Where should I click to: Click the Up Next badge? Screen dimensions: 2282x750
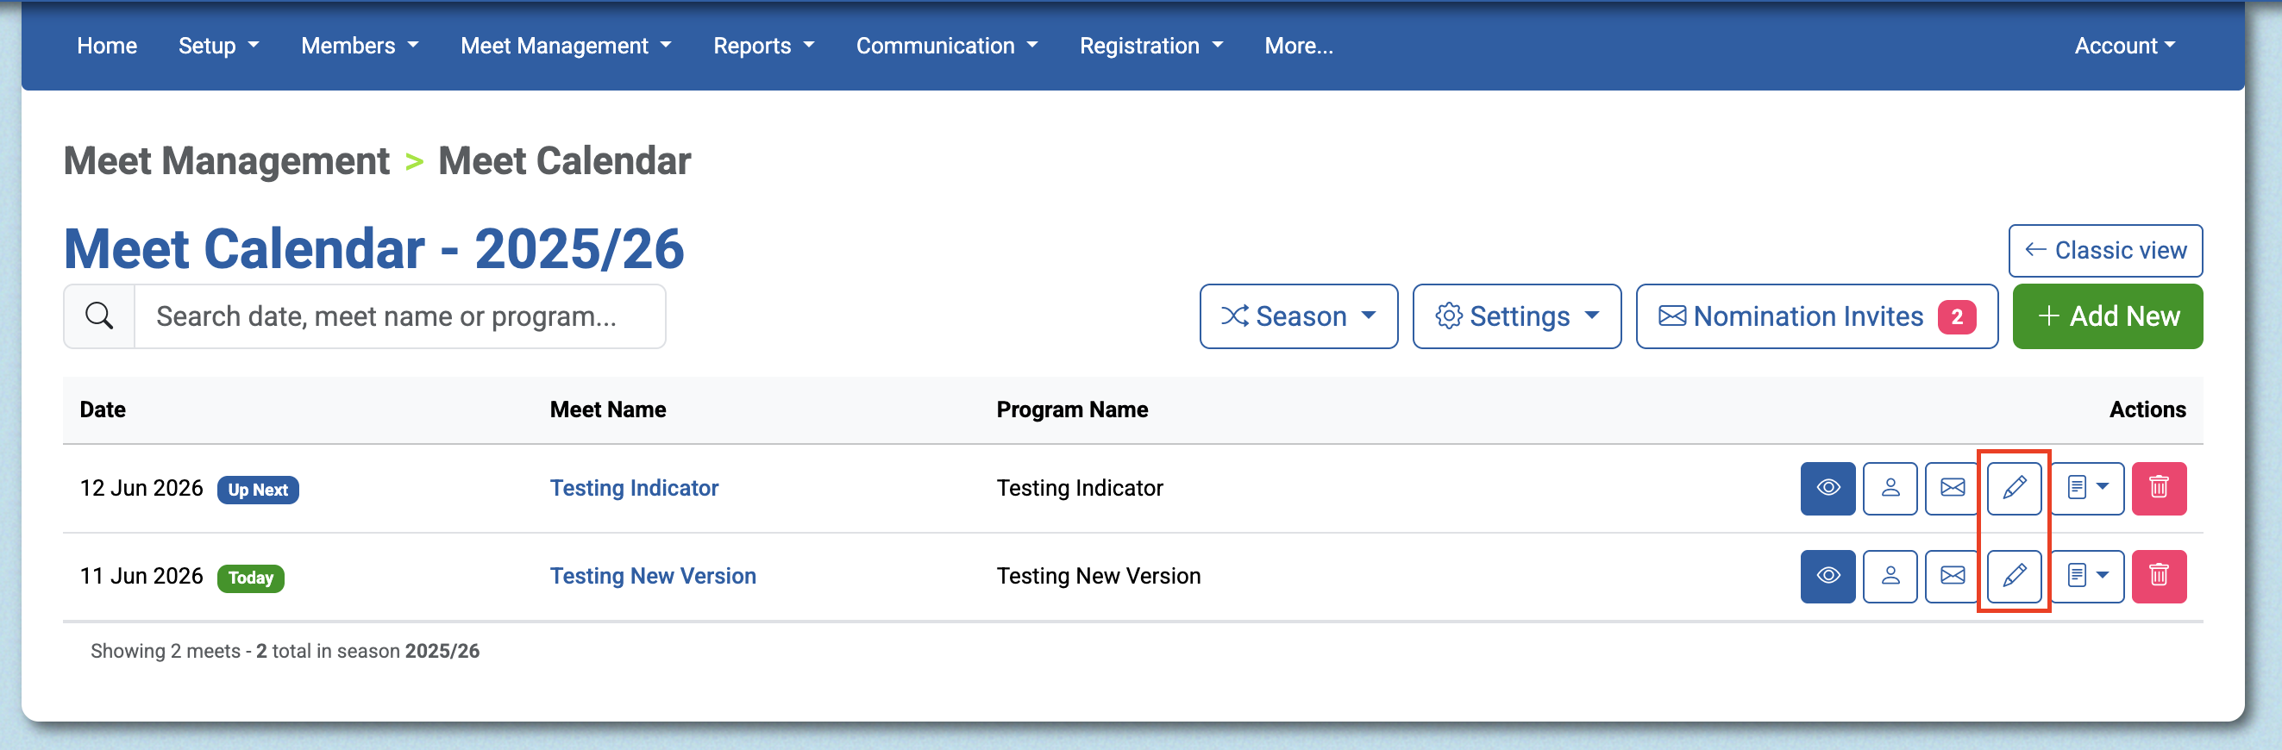point(258,490)
